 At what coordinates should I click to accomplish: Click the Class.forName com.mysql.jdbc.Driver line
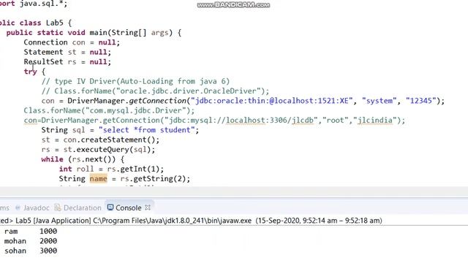(x=109, y=110)
